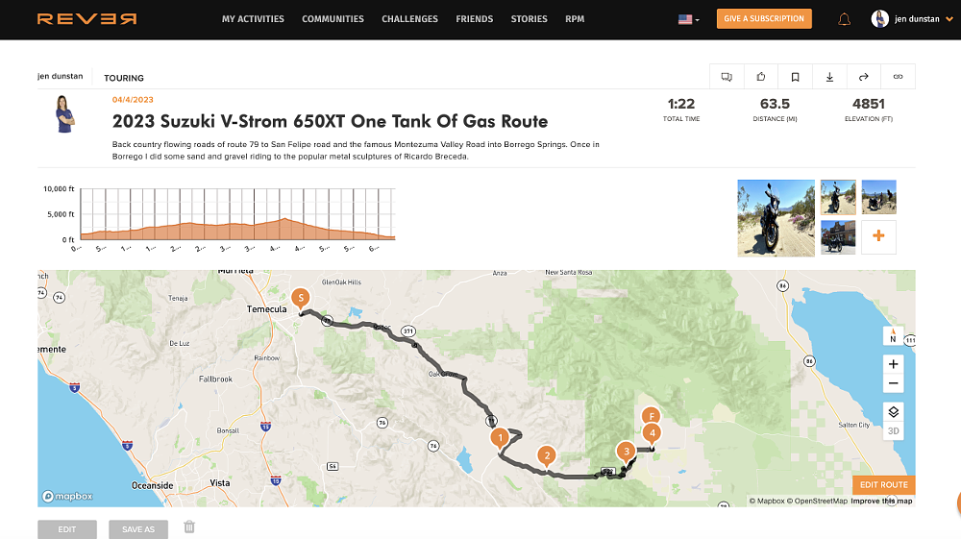The image size is (961, 539).
Task: Open My Activities menu
Action: pyautogui.click(x=253, y=19)
